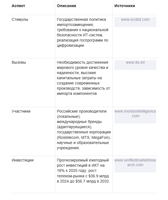Select the Инвестиции row label
This screenshot has height=200, width=168.
tap(22, 160)
